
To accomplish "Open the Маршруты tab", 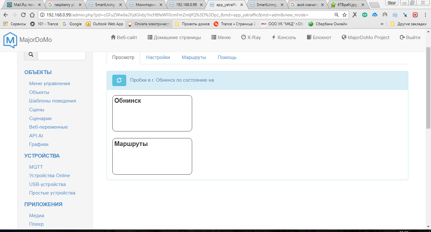I will [193, 57].
